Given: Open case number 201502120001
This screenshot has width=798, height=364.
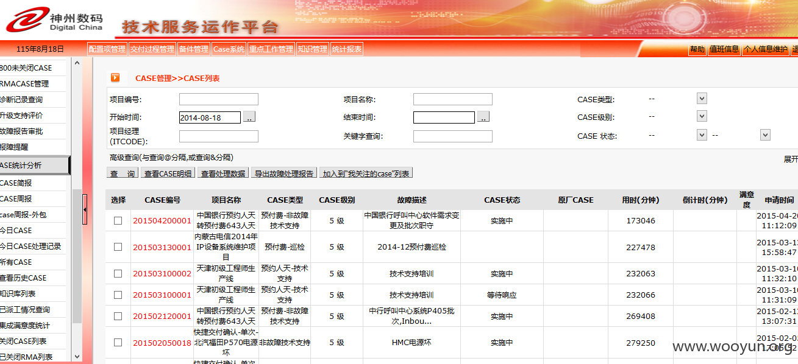Looking at the screenshot, I should click(x=162, y=317).
